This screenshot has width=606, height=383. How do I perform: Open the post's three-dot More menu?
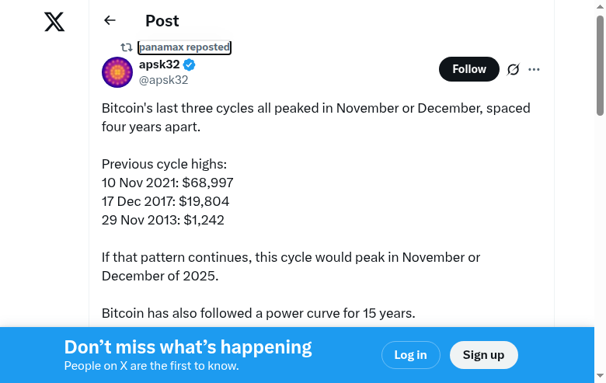tap(534, 69)
